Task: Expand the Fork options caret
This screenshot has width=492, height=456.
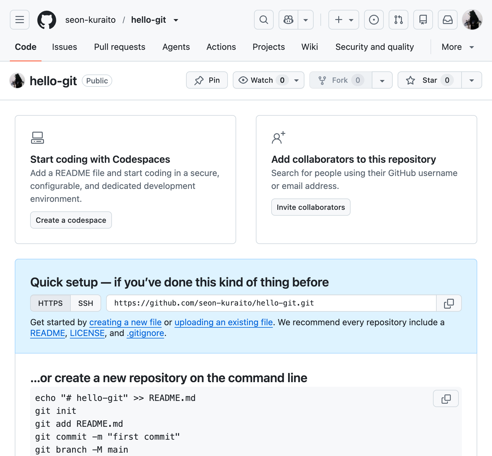Action: (382, 80)
